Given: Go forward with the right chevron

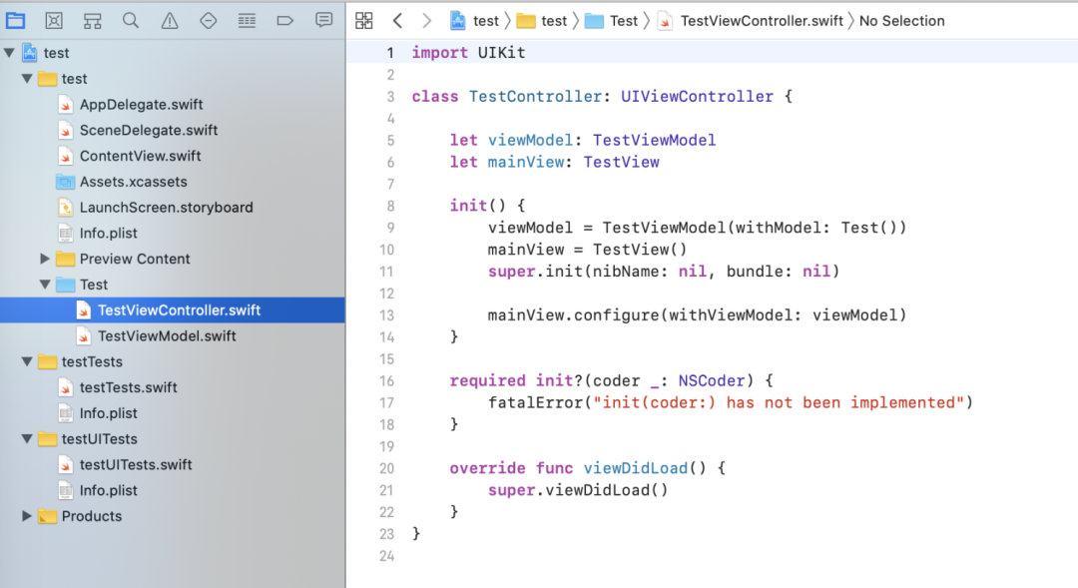Looking at the screenshot, I should [427, 21].
